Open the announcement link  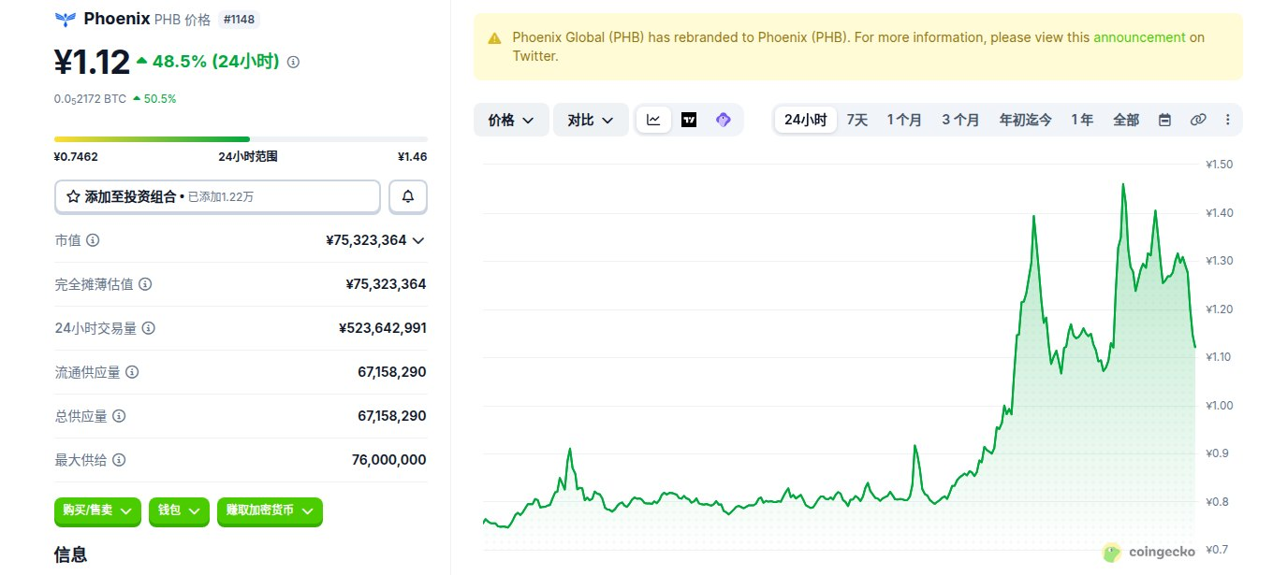[x=1139, y=37]
